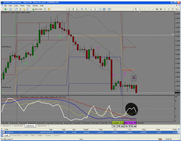Toggle the Navigator window icon

pos(24,9)
